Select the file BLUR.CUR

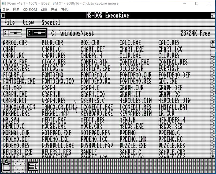(x=53, y=43)
